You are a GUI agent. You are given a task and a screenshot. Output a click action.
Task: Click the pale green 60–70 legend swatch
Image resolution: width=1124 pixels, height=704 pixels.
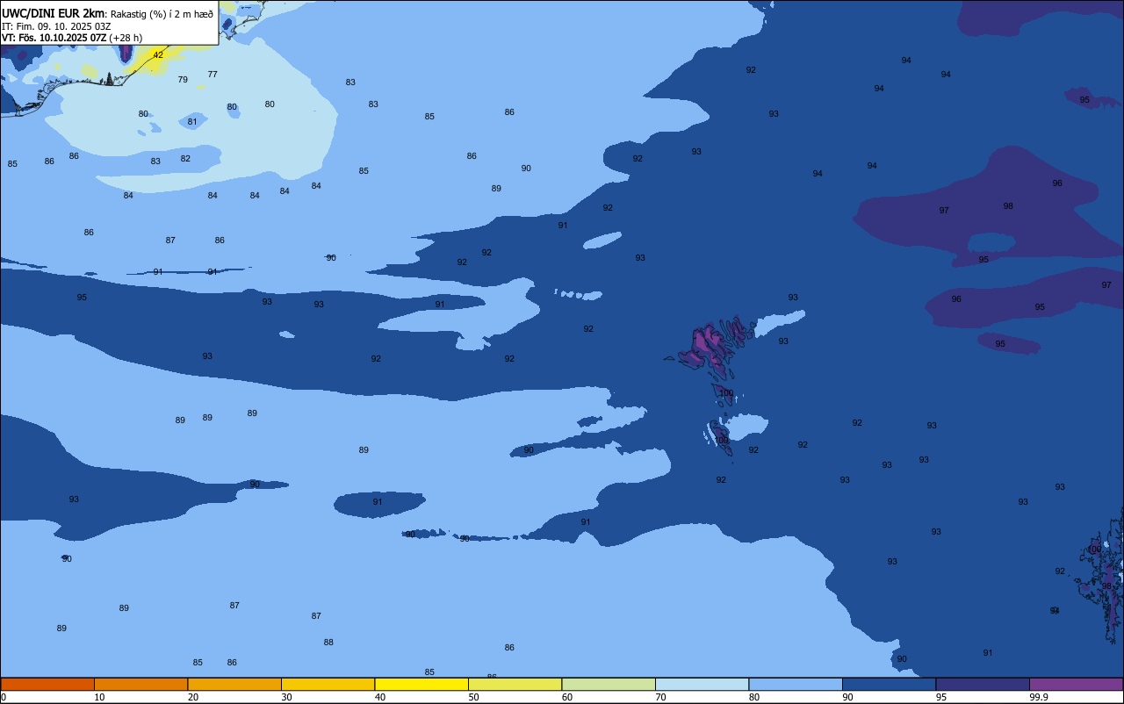(x=609, y=685)
